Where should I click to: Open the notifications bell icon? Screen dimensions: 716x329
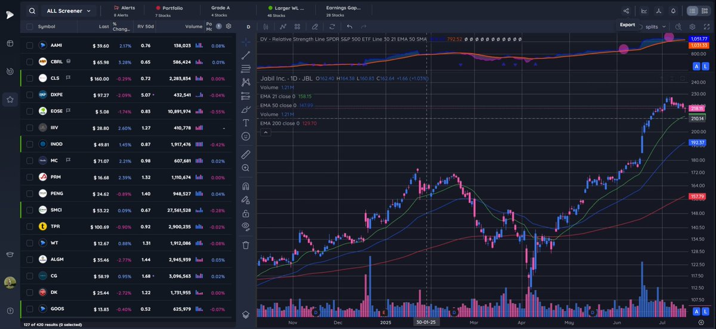point(673,11)
